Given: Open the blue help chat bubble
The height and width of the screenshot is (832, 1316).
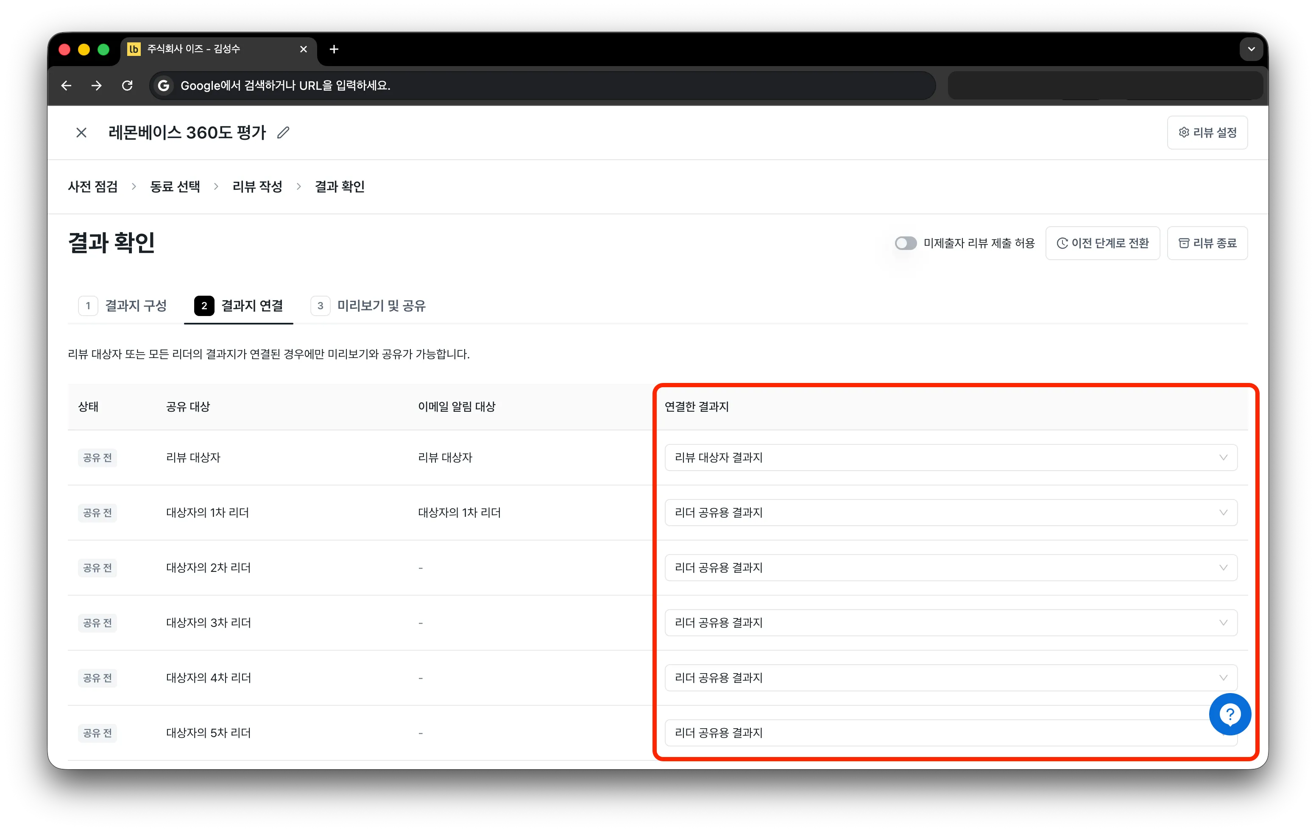Looking at the screenshot, I should coord(1230,714).
